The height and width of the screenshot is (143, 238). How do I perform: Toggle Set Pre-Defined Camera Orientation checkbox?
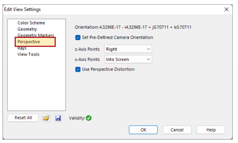pos(78,37)
